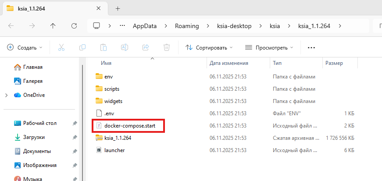Navigate to AppData in address bar
This screenshot has width=382, height=181.
(x=145, y=26)
